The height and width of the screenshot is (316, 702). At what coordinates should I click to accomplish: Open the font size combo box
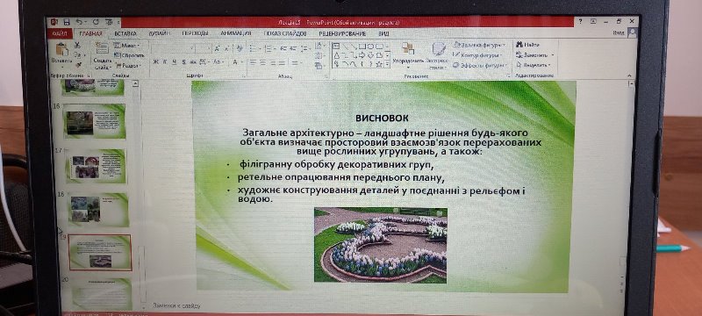click(x=204, y=48)
